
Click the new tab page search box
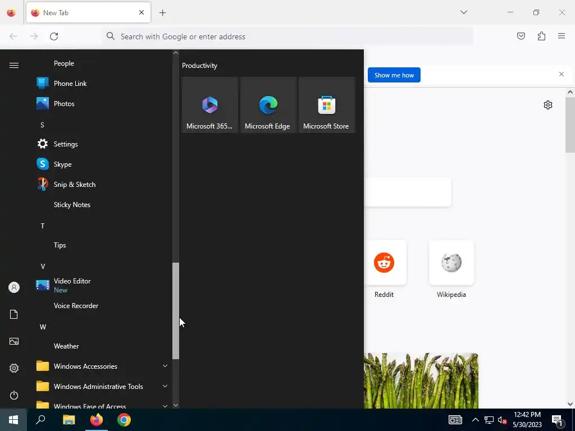(408, 192)
